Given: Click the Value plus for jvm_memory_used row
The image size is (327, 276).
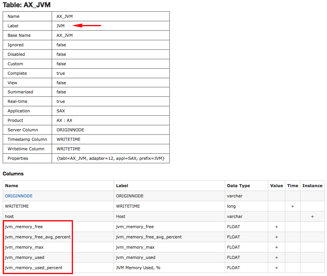Looking at the screenshot, I should (x=276, y=257).
